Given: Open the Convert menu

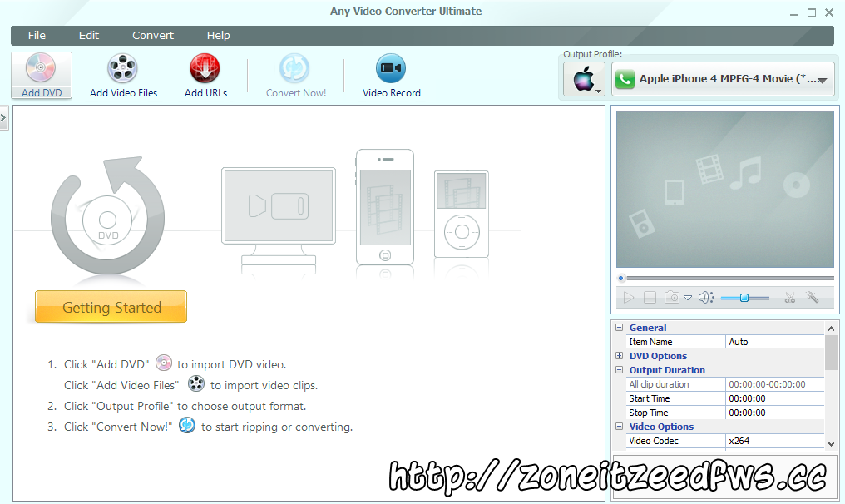Looking at the screenshot, I should 153,35.
